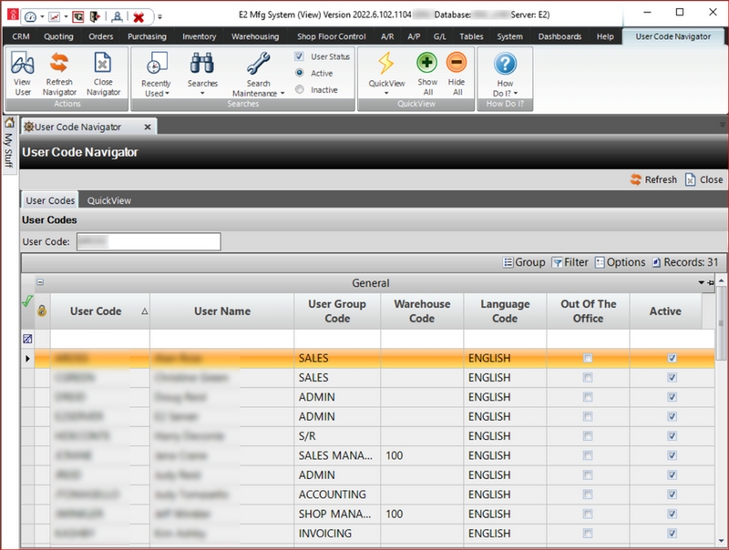Open the gauge dashboard quick access icon

(x=30, y=17)
